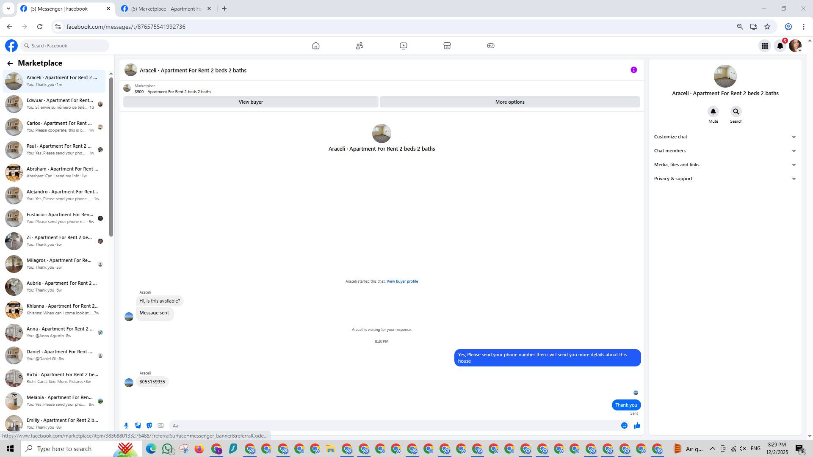Click the conversation list scrollbar
The height and width of the screenshot is (457, 813).
point(111,157)
